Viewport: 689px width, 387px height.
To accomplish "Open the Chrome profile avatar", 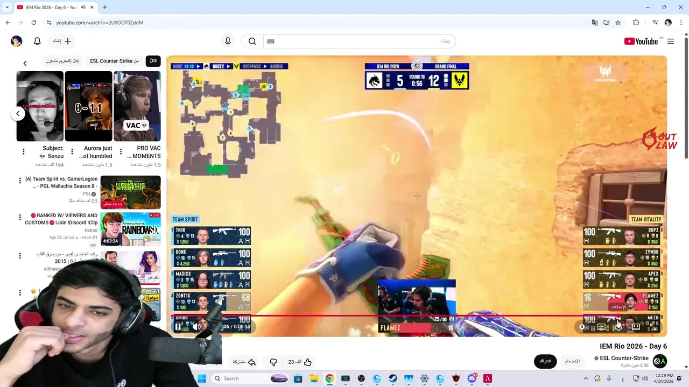I will tap(668, 23).
